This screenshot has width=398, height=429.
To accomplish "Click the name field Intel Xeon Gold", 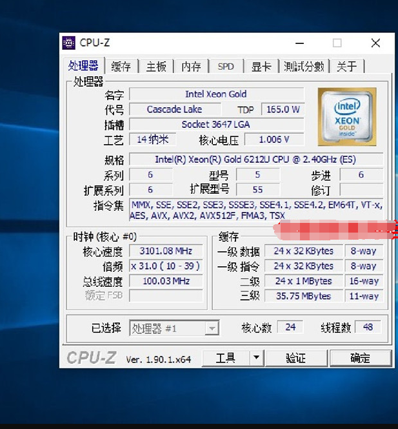I will (216, 94).
